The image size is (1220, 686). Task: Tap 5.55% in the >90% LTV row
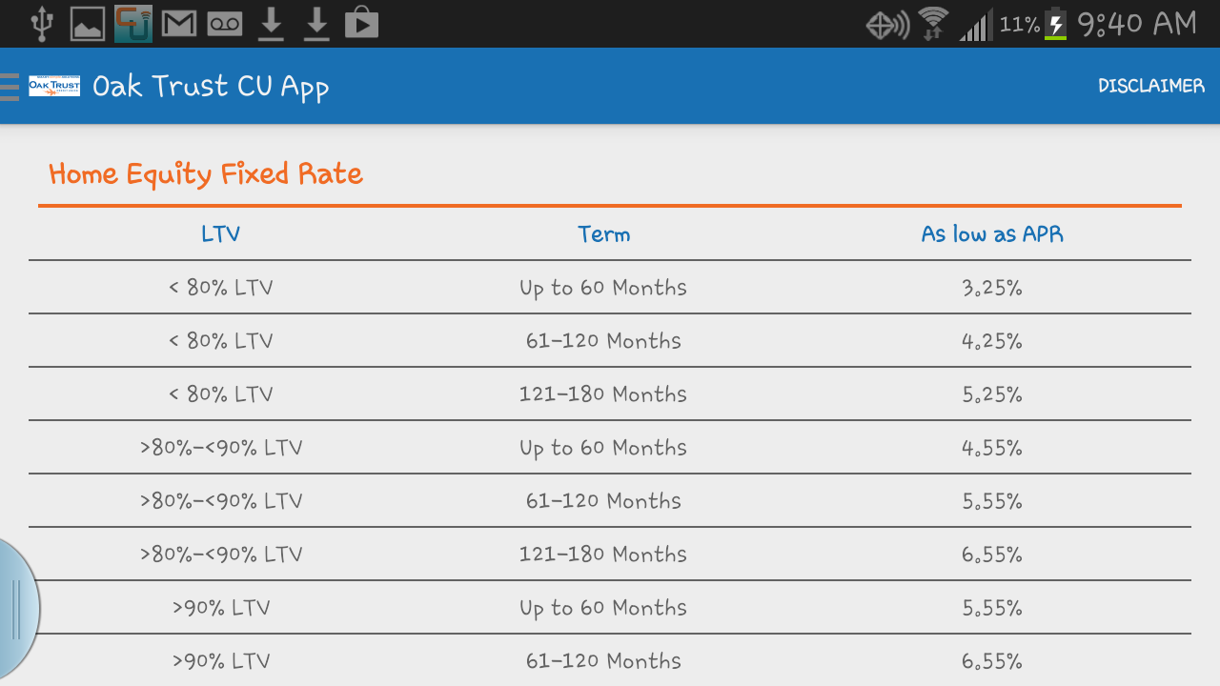click(992, 608)
